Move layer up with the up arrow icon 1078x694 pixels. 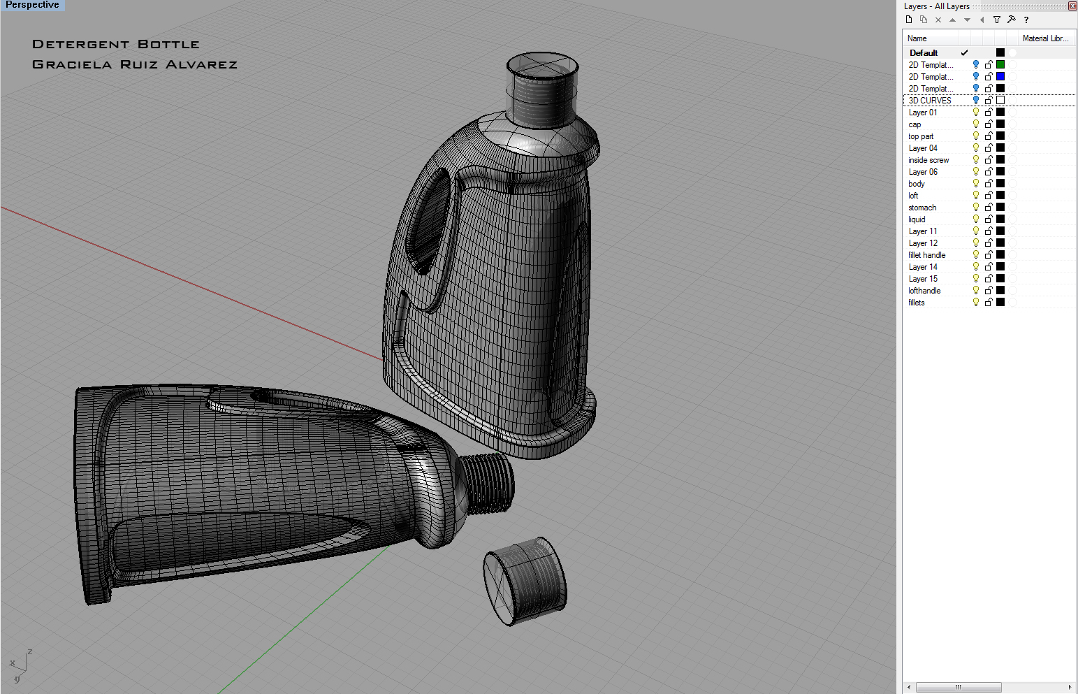[x=952, y=20]
